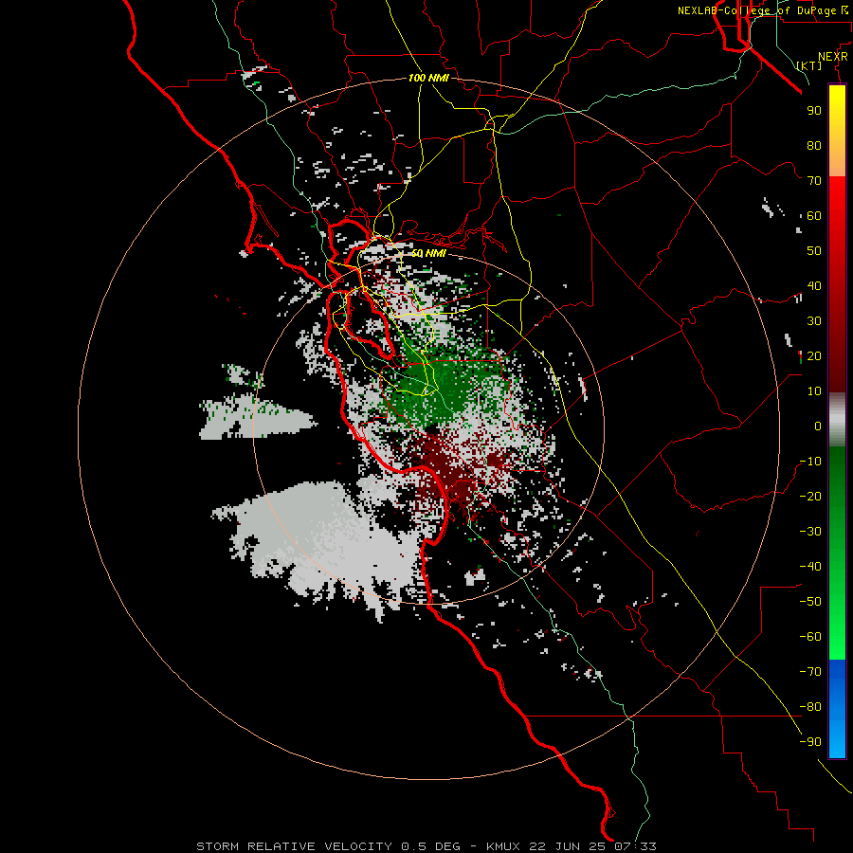The image size is (853, 853).
Task: Click the "50" value on the velocity scale
Action: (814, 251)
